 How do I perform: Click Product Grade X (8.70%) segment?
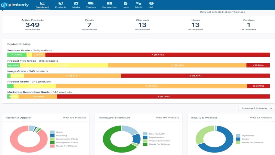point(258,86)
